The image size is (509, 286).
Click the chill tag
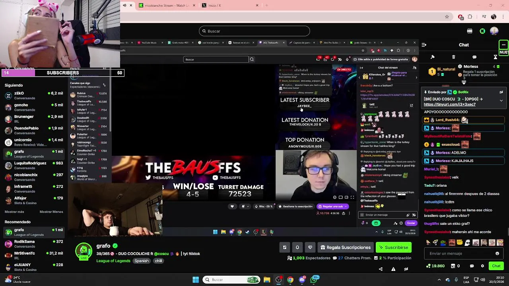(x=158, y=261)
